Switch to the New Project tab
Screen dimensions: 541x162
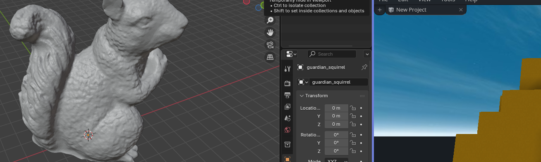point(426,10)
